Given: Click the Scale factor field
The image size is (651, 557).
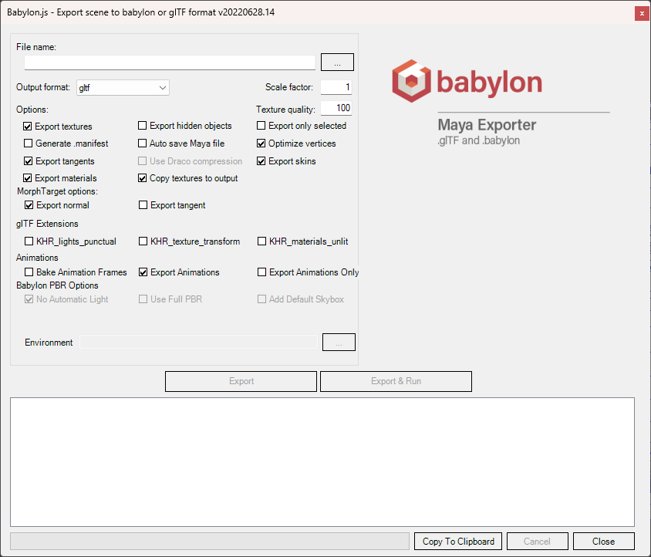Looking at the screenshot, I should [336, 87].
